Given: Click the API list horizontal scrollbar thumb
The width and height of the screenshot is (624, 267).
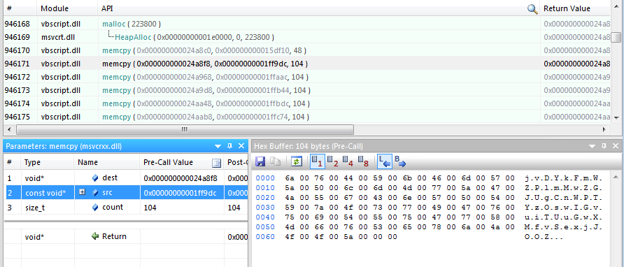Looking at the screenshot, I should 185,130.
